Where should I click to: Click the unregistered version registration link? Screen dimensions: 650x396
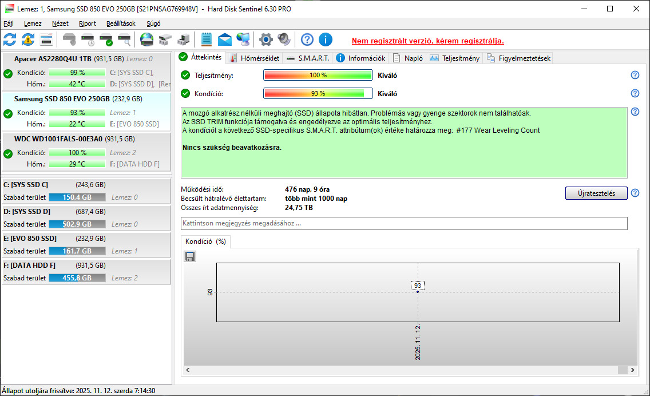[428, 41]
